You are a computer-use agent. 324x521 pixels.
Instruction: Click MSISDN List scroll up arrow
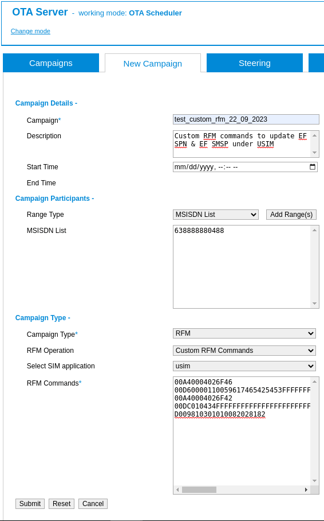pos(314,230)
